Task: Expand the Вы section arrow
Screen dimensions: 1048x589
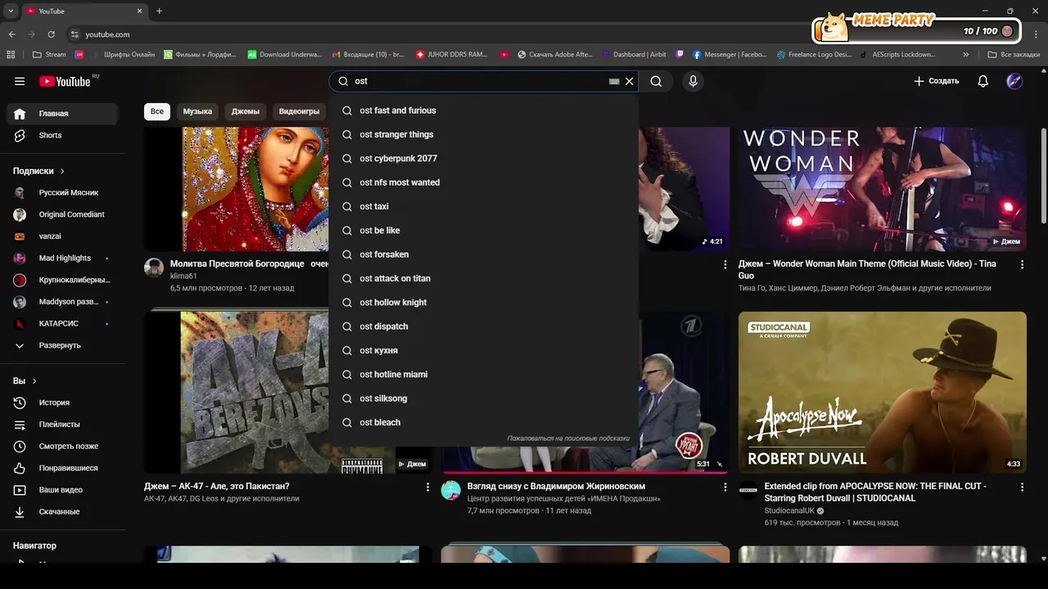Action: [x=34, y=381]
